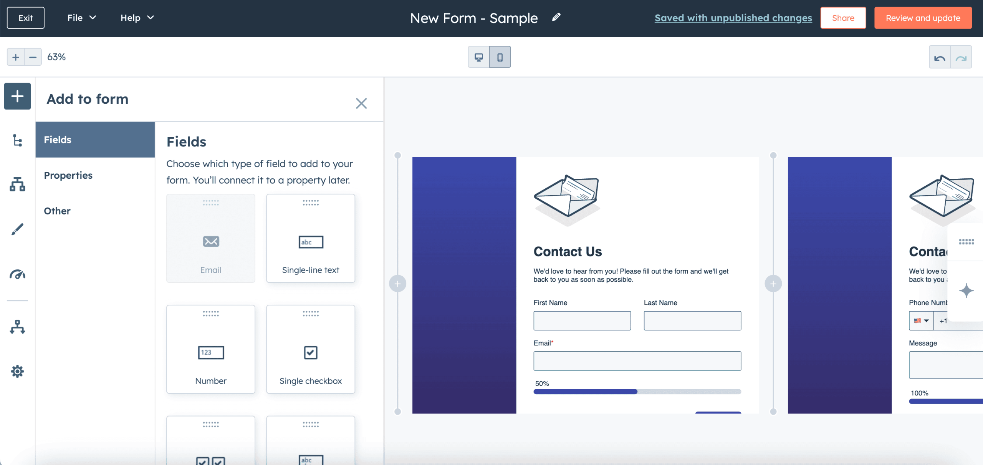Rename the form using the pencil icon
The height and width of the screenshot is (465, 983).
(556, 17)
